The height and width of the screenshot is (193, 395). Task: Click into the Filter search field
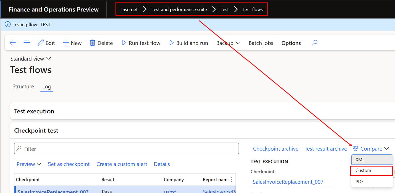coord(126,149)
